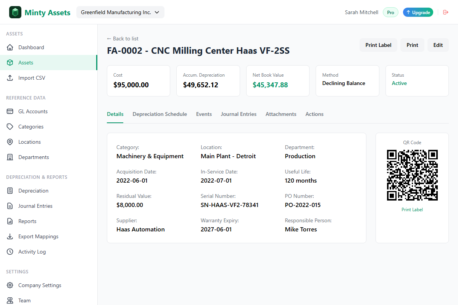Click the location Main Plant - Detroit

(228, 156)
